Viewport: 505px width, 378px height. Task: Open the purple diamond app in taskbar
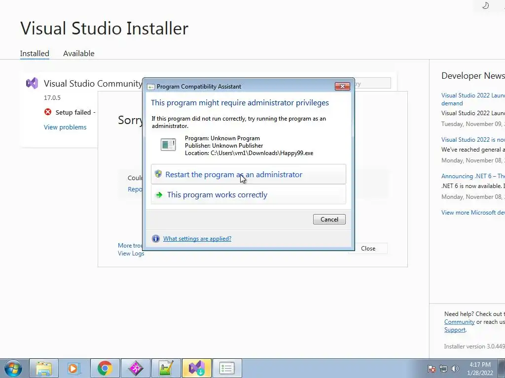click(135, 368)
